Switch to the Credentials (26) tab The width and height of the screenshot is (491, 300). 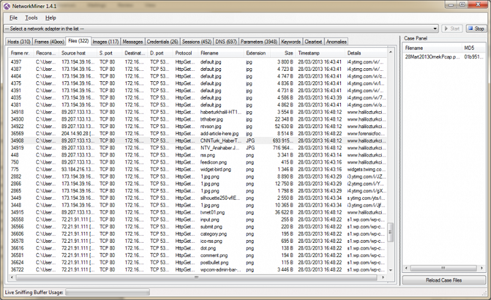162,42
